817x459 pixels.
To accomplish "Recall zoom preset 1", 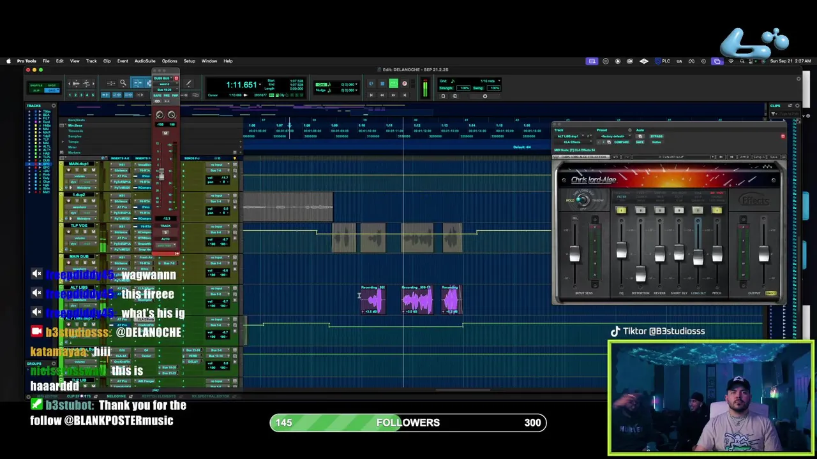I will (x=70, y=95).
